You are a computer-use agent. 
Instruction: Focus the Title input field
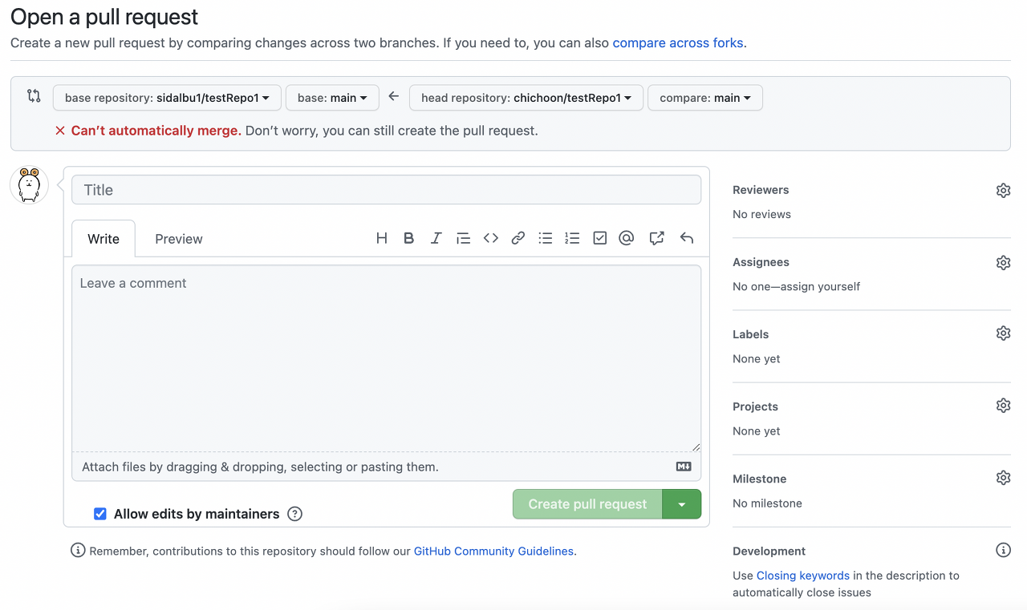click(386, 190)
